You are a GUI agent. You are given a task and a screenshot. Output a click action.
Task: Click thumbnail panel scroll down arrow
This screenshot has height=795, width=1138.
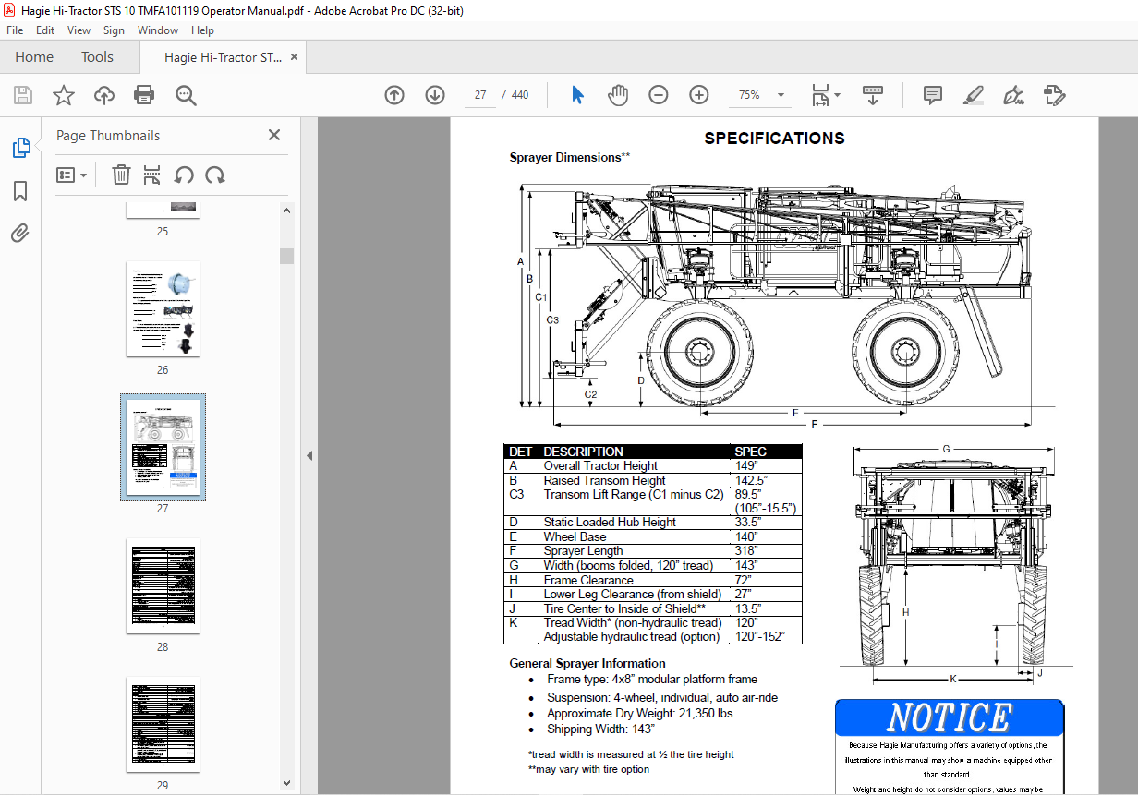point(286,784)
